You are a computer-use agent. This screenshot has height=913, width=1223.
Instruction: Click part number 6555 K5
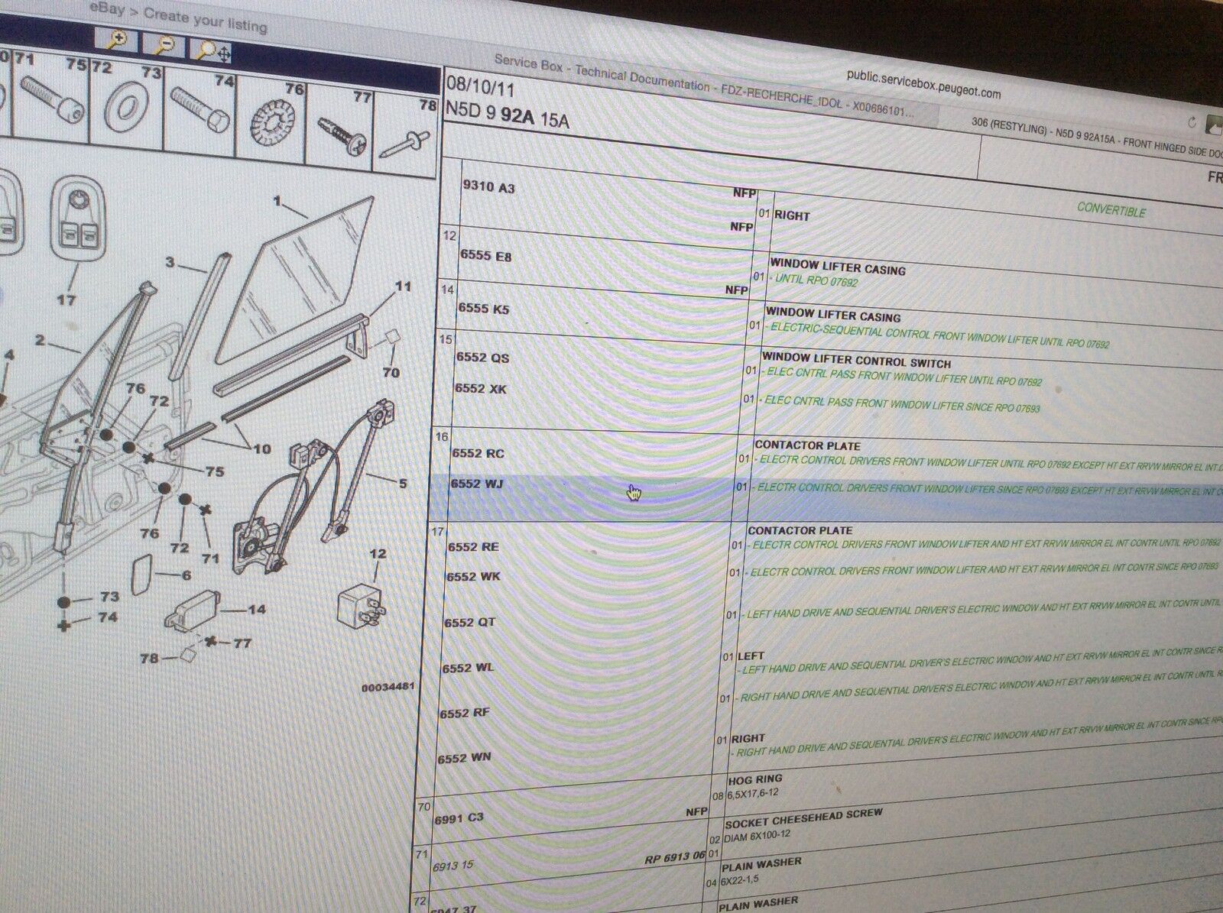(483, 309)
